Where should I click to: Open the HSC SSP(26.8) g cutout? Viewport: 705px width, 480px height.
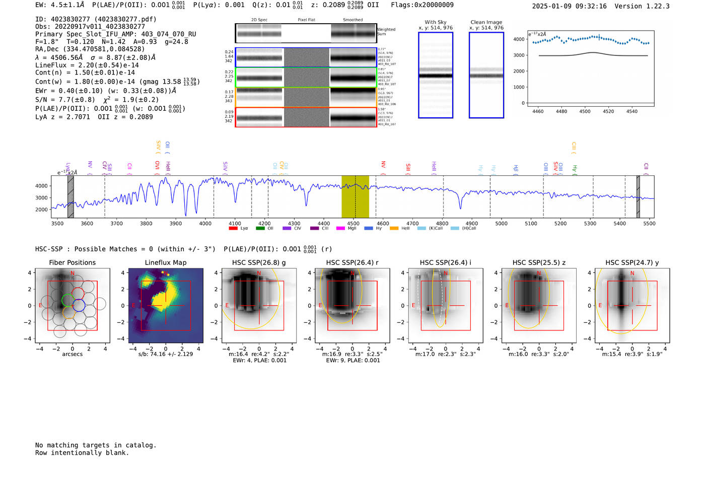(x=259, y=305)
